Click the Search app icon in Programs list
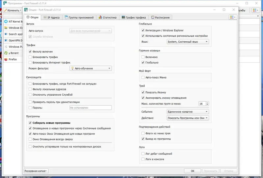Screen dimensions: 263x178 pyautogui.click(x=6, y=34)
